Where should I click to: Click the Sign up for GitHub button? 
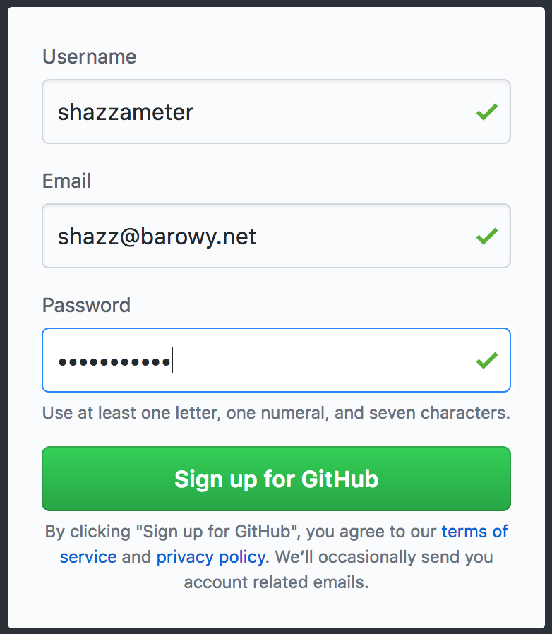coord(276,479)
